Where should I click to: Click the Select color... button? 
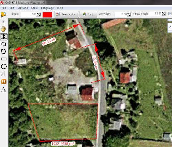(67, 14)
